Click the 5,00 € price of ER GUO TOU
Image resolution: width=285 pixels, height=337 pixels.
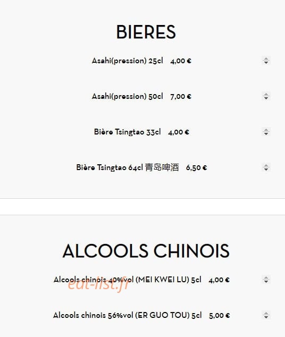[220, 316]
